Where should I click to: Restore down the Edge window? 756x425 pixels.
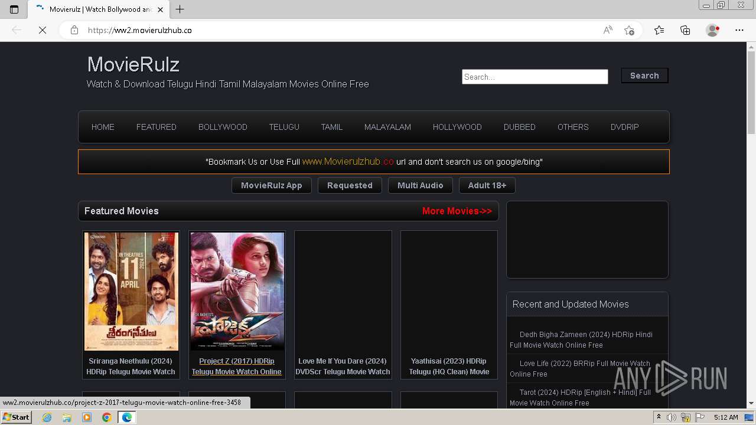point(721,5)
